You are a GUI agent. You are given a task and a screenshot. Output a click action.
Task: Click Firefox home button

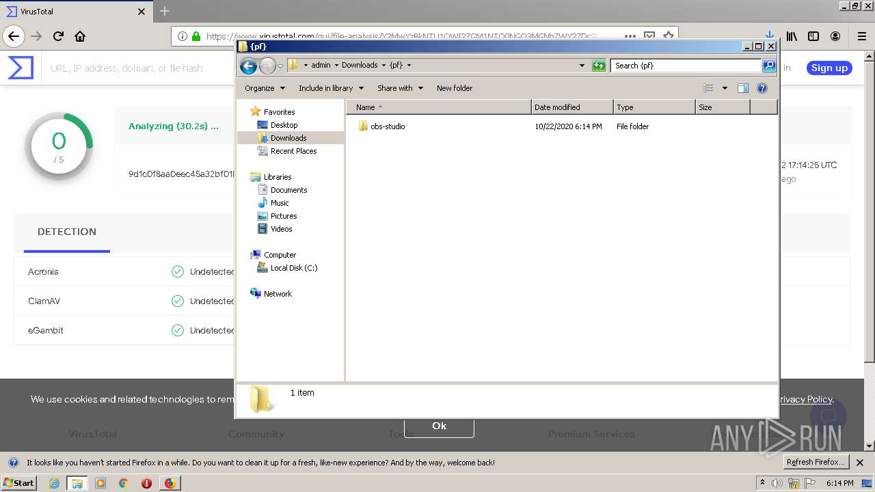(80, 36)
